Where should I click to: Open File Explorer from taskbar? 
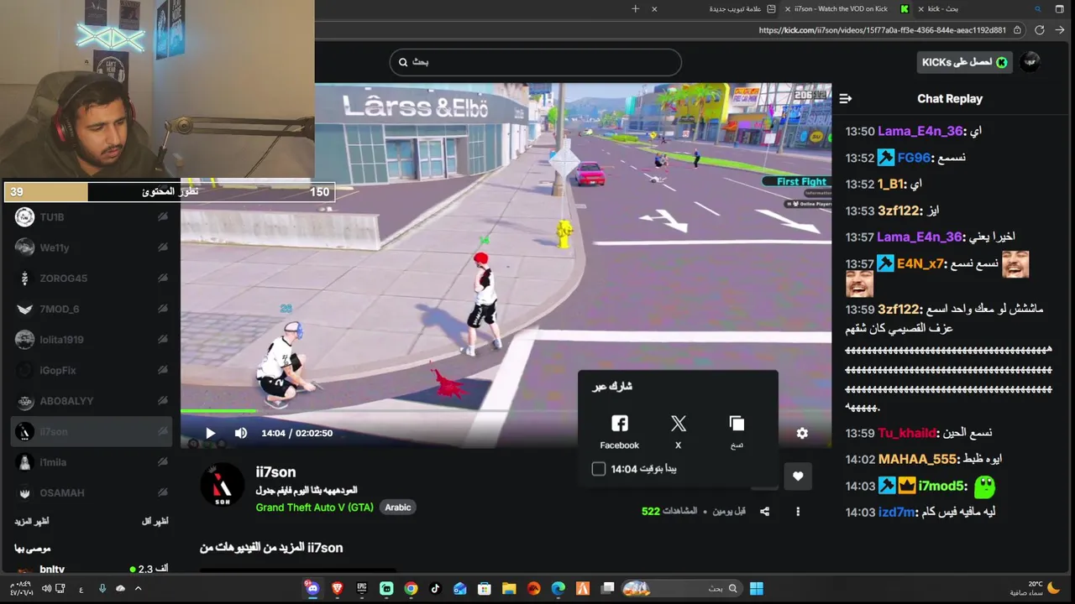(x=509, y=588)
